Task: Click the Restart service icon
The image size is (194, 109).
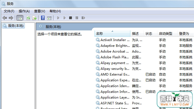Action: (83, 18)
